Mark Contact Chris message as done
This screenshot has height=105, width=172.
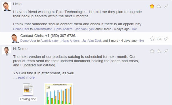[166, 39]
